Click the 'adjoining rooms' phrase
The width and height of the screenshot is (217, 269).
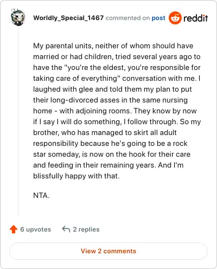(103, 111)
